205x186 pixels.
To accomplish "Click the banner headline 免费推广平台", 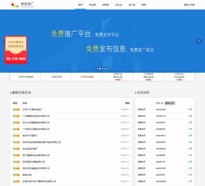I will (71, 34).
